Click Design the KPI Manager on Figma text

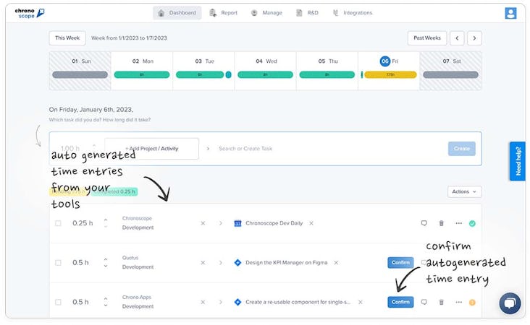click(x=286, y=263)
